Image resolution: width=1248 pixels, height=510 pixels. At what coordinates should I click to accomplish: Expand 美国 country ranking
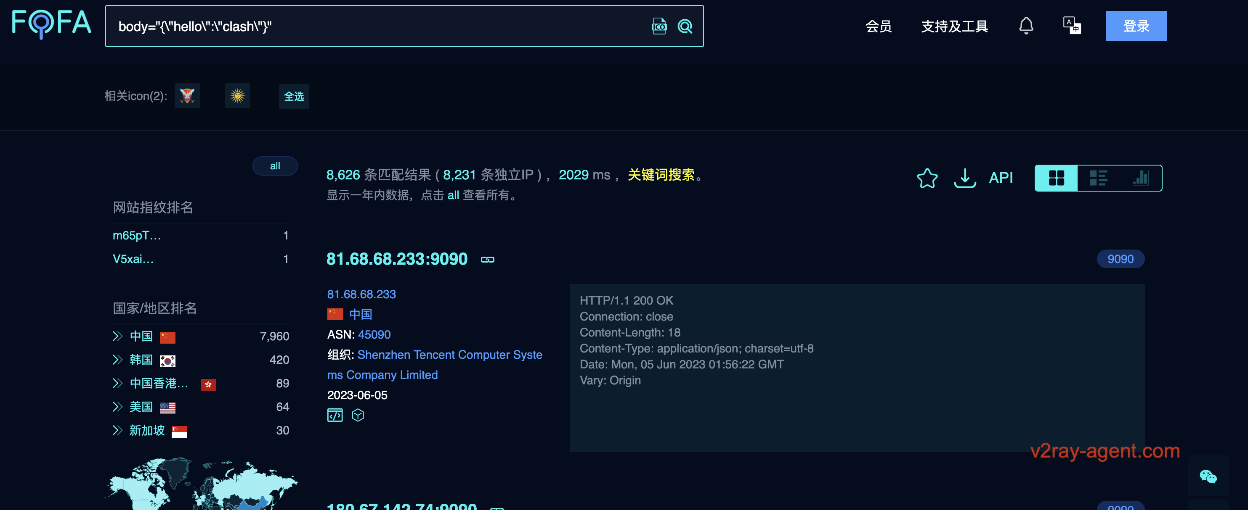117,407
